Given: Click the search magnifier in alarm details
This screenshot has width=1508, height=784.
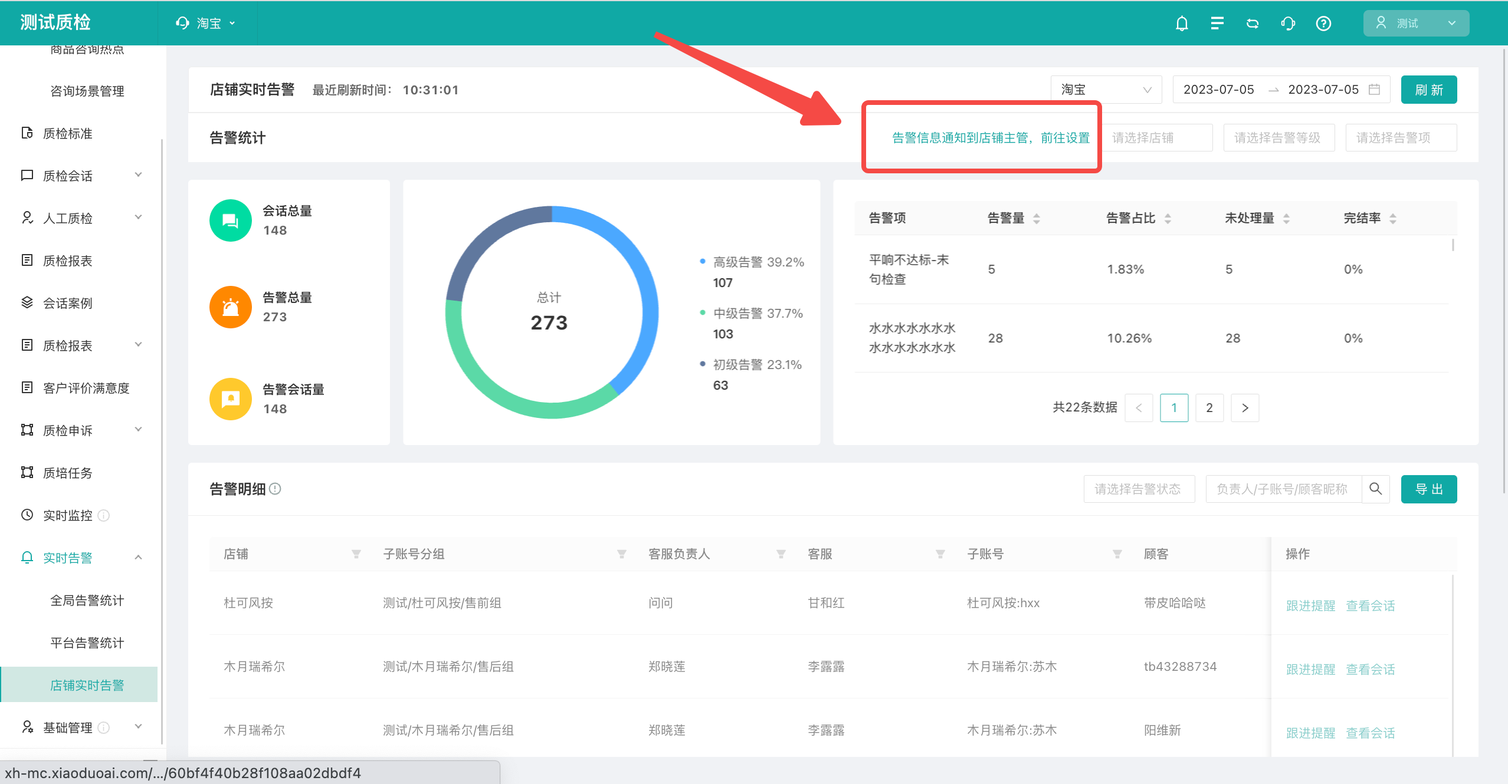Looking at the screenshot, I should [1375, 489].
